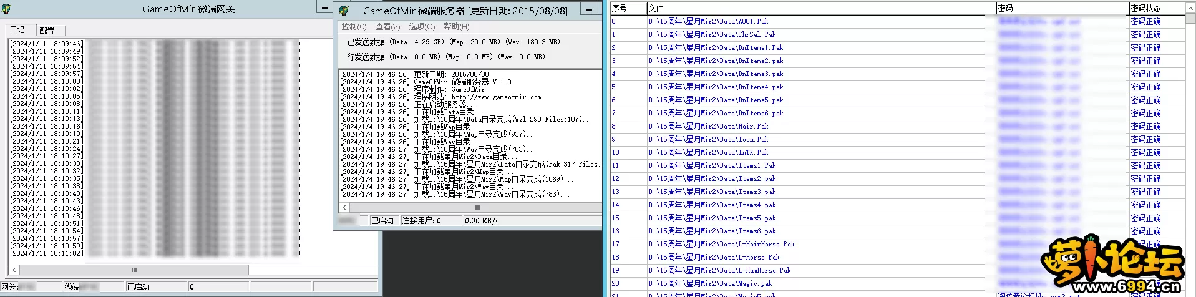Select row with DnItems2.pak file
Viewport: 1196px width, 297px height.
point(897,61)
